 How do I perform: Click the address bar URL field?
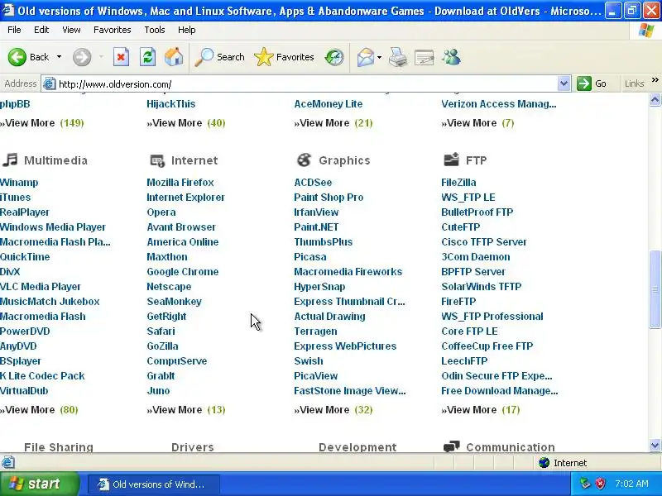coord(306,84)
